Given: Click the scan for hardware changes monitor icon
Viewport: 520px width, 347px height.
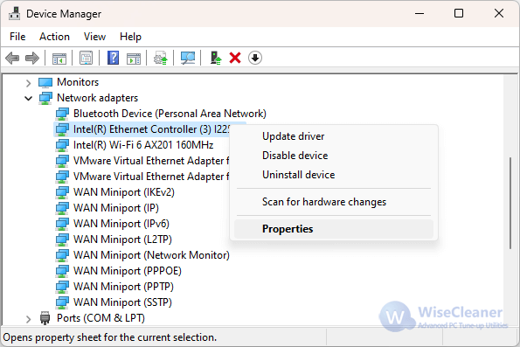Looking at the screenshot, I should 188,58.
